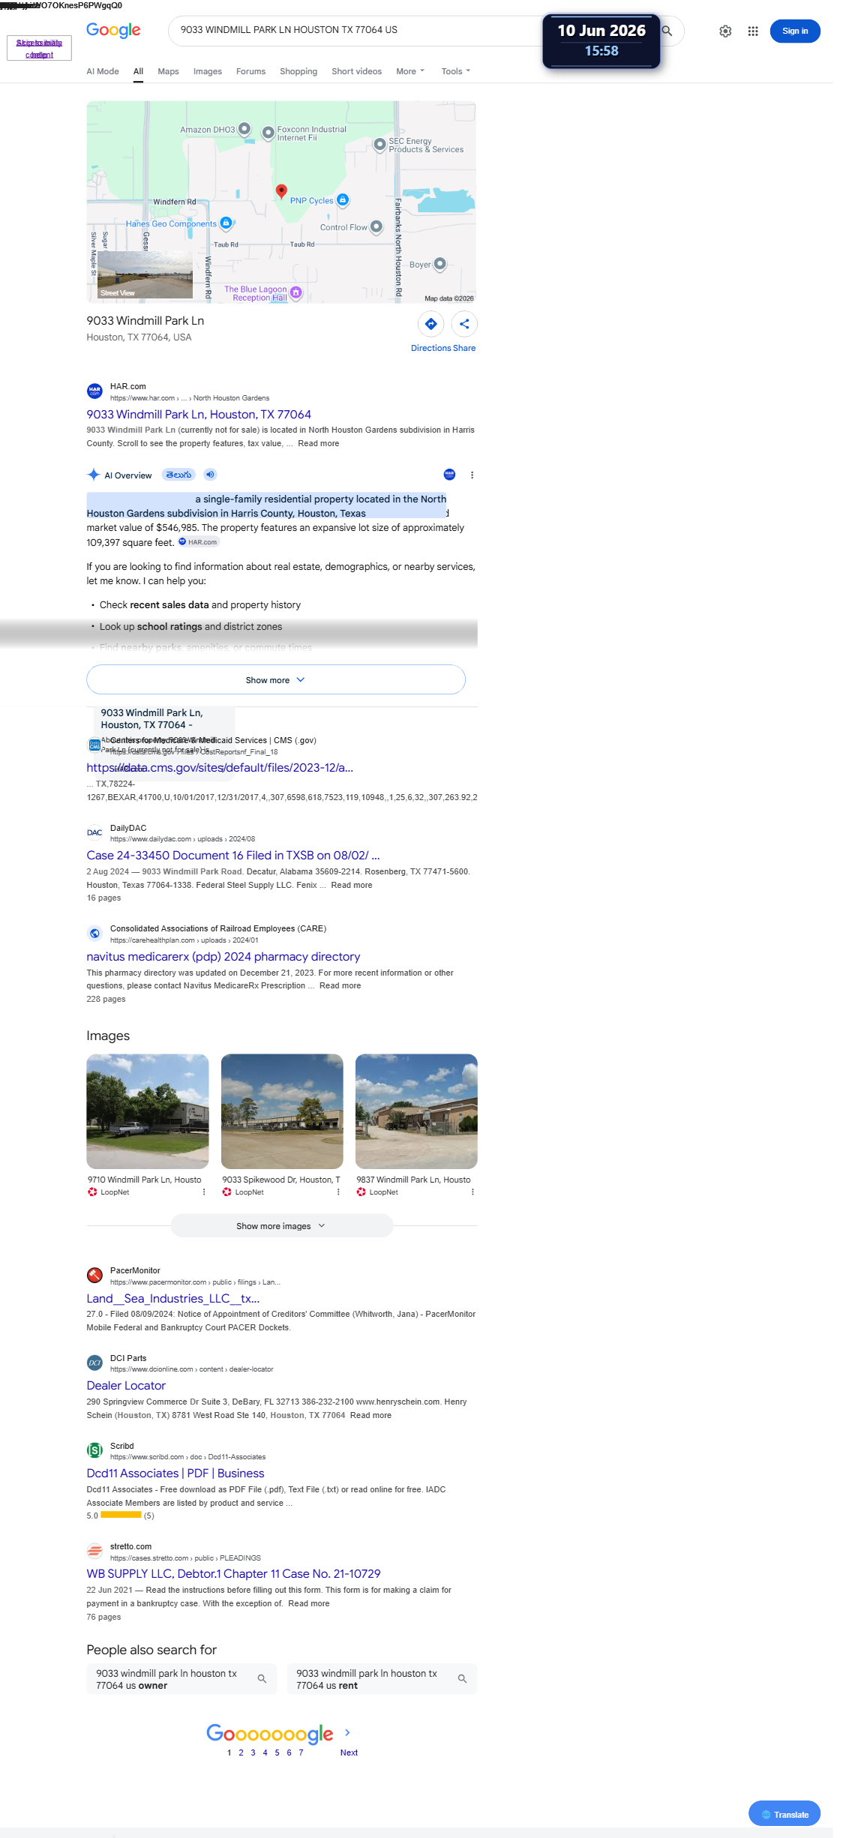Click the SEC Energy Products map pin
This screenshot has width=843, height=1838.
(x=379, y=144)
